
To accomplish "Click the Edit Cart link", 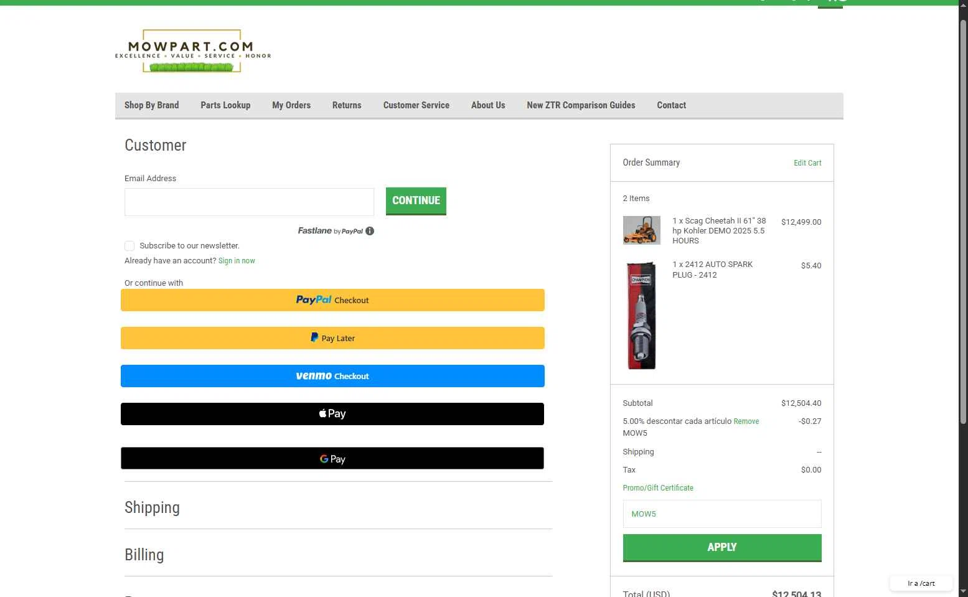I will pos(807,163).
